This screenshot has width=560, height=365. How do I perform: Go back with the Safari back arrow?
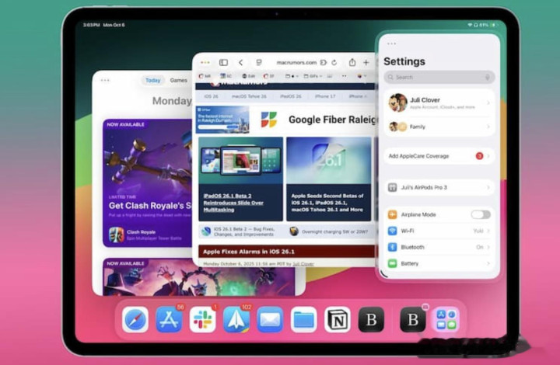click(240, 63)
